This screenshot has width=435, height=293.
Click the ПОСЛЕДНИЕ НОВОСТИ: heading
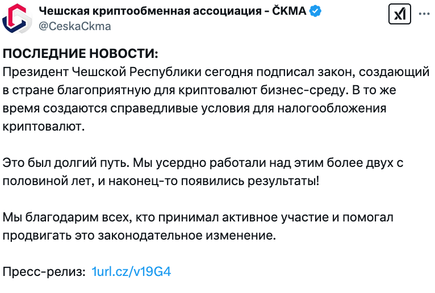click(81, 53)
